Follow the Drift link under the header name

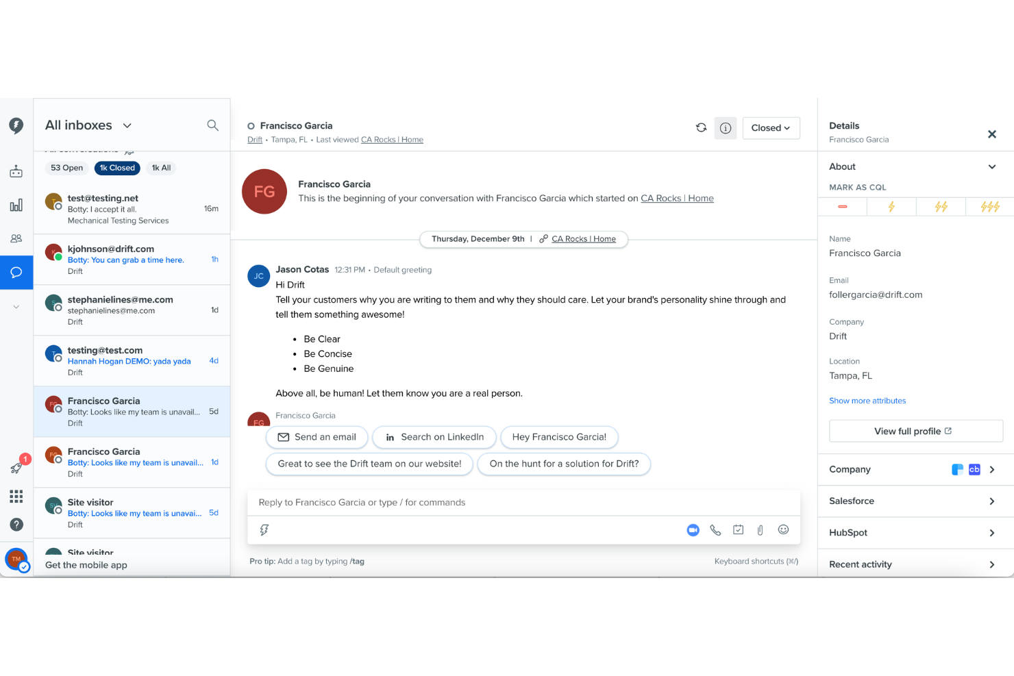255,140
